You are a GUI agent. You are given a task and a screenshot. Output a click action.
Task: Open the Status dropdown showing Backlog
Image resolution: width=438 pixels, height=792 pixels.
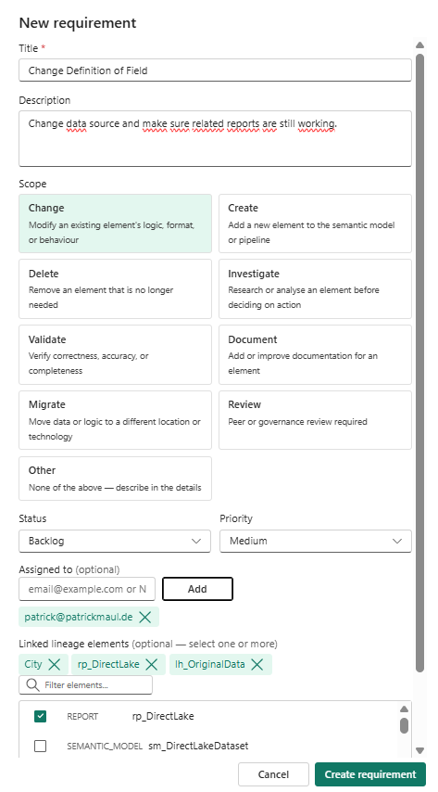[115, 541]
